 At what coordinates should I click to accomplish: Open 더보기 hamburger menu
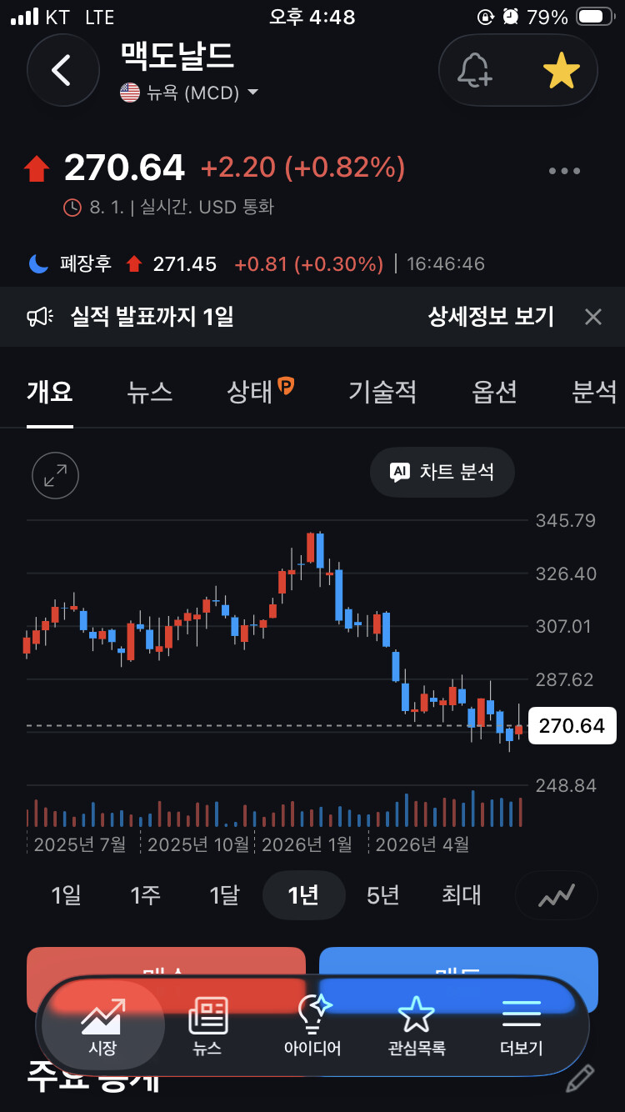(522, 1026)
